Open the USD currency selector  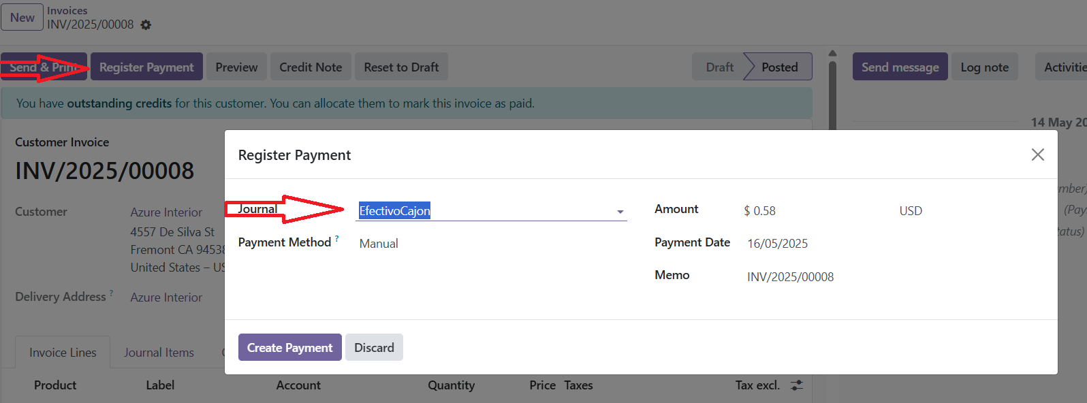[910, 211]
